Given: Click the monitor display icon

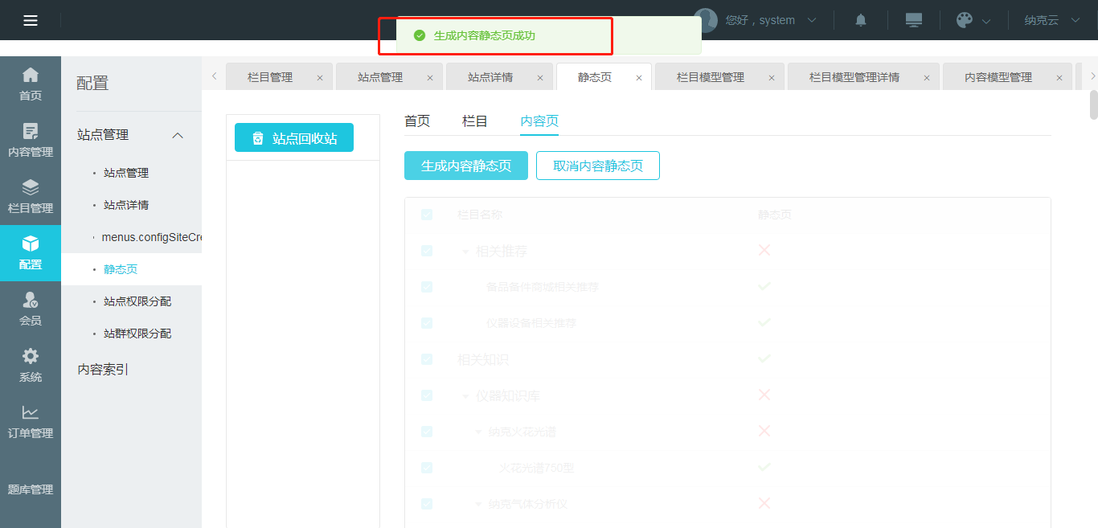Looking at the screenshot, I should 914,20.
